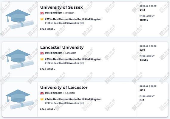Click the yellow badge icon beside #22 ranking
The width and height of the screenshot is (170, 119).
point(42,19)
